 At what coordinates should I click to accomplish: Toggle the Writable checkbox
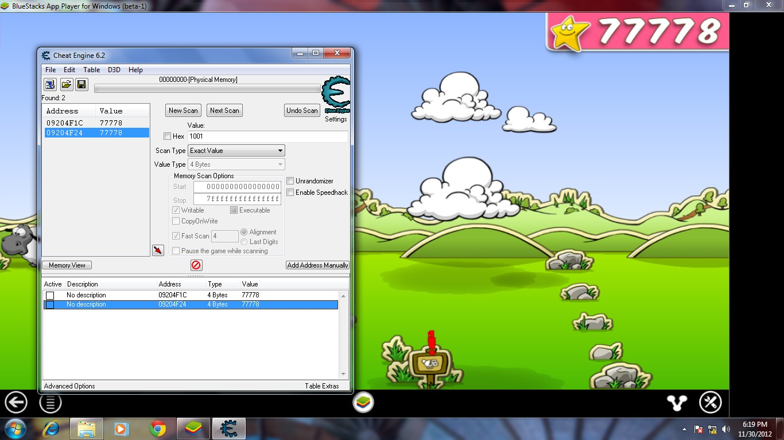(176, 210)
